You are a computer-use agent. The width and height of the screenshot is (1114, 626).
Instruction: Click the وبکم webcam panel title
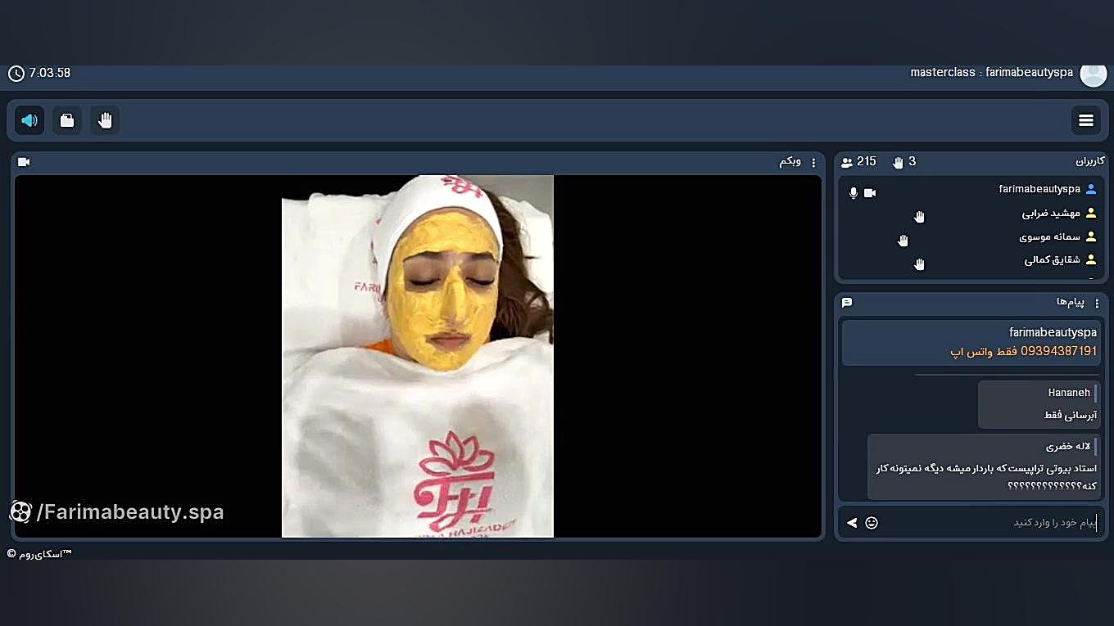coord(790,162)
